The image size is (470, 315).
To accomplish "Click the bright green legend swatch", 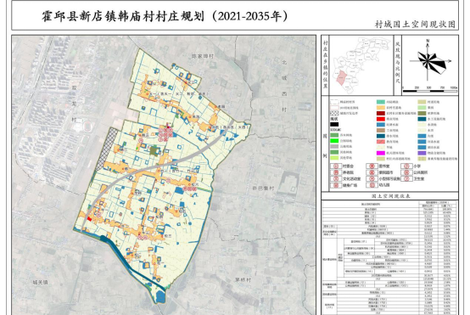I will coord(334,141).
